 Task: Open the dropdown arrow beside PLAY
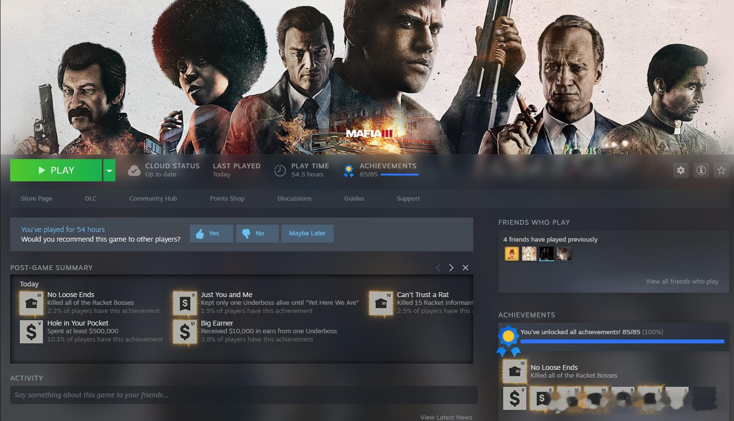click(x=110, y=170)
